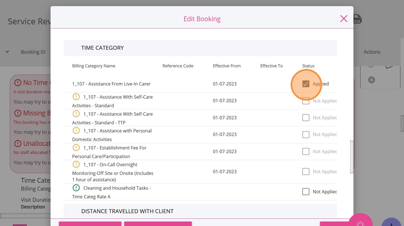
Task: Expand chevron left of Booking ID column
Action: point(7,52)
